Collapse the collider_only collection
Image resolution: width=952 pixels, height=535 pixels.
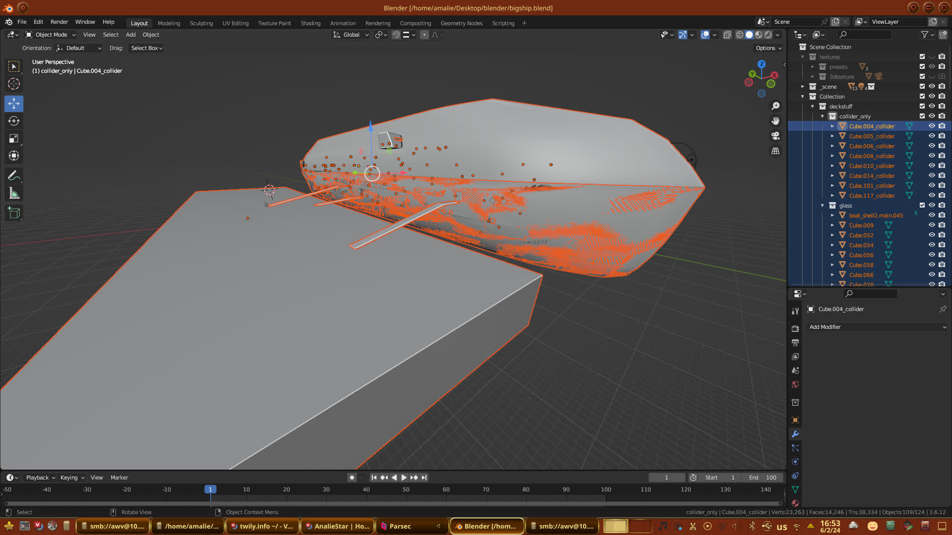pos(823,116)
